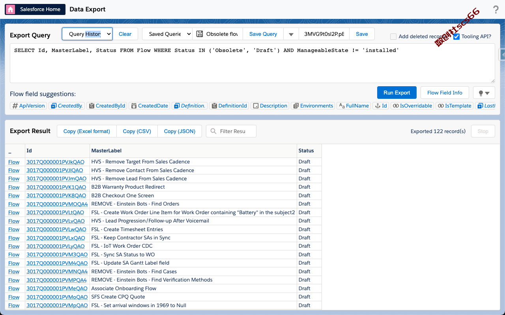Screen dimensions: 505x315
Task: Open the Saved Queries dropdown
Action: [x=167, y=34]
